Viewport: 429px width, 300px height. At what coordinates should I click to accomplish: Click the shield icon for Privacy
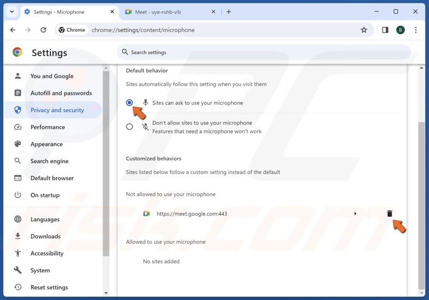(18, 110)
